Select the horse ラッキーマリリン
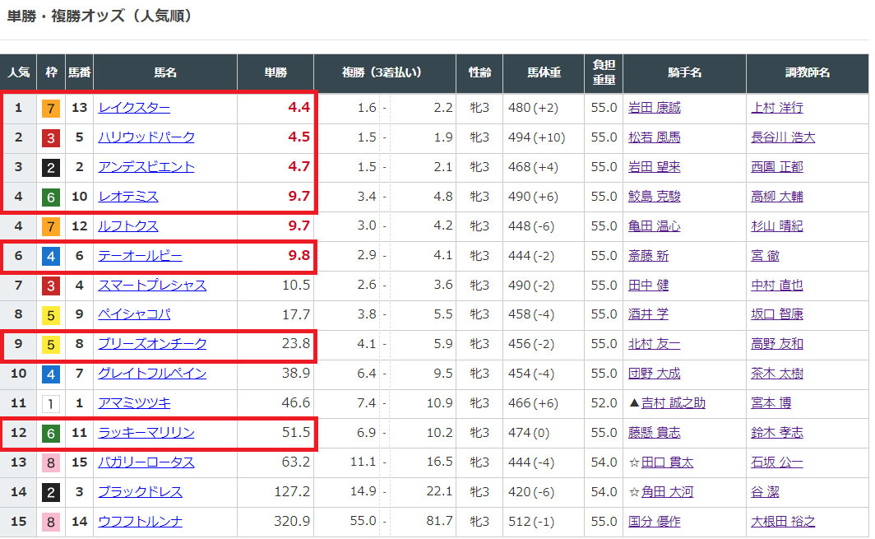875x539 pixels. [x=146, y=433]
